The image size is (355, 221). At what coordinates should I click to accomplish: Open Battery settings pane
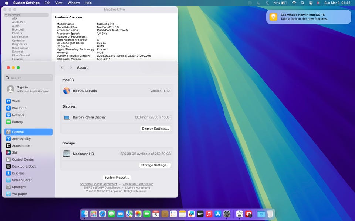coord(17,122)
